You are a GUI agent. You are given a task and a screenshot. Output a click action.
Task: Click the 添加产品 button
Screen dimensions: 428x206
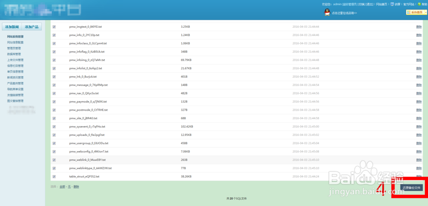[31, 26]
